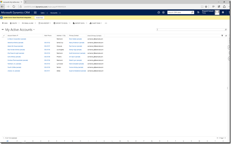Viewport: 231px width, 144px height.
Task: Expand the Accounts navigation dropdown arrow
Action: (60, 13)
